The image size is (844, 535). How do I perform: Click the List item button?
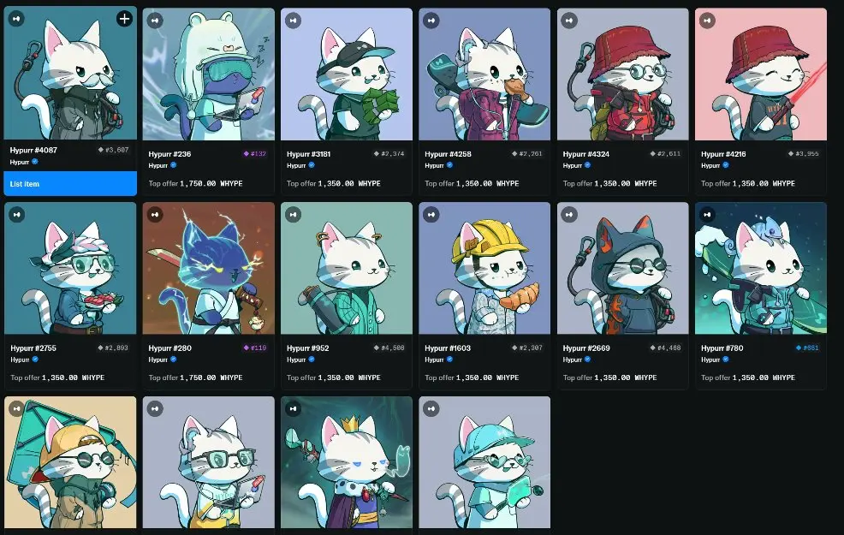coord(70,183)
